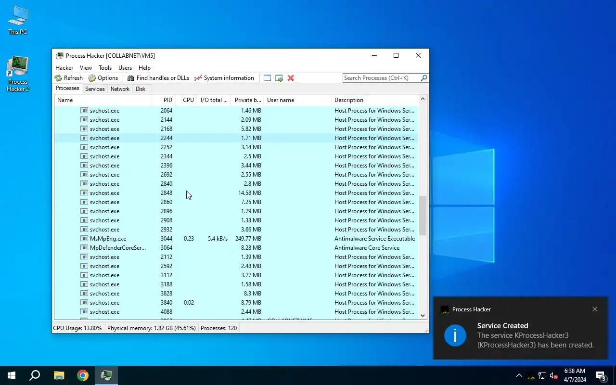Click the find window and thread icon

click(279, 78)
